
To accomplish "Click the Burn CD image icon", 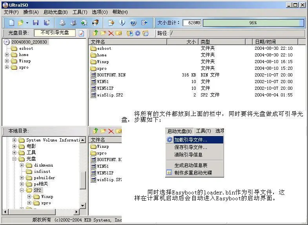I will point(95,23).
